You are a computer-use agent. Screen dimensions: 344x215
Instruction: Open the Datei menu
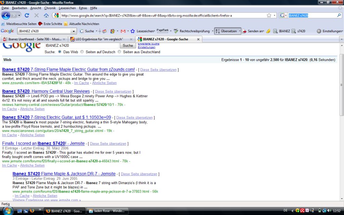pos(5,8)
